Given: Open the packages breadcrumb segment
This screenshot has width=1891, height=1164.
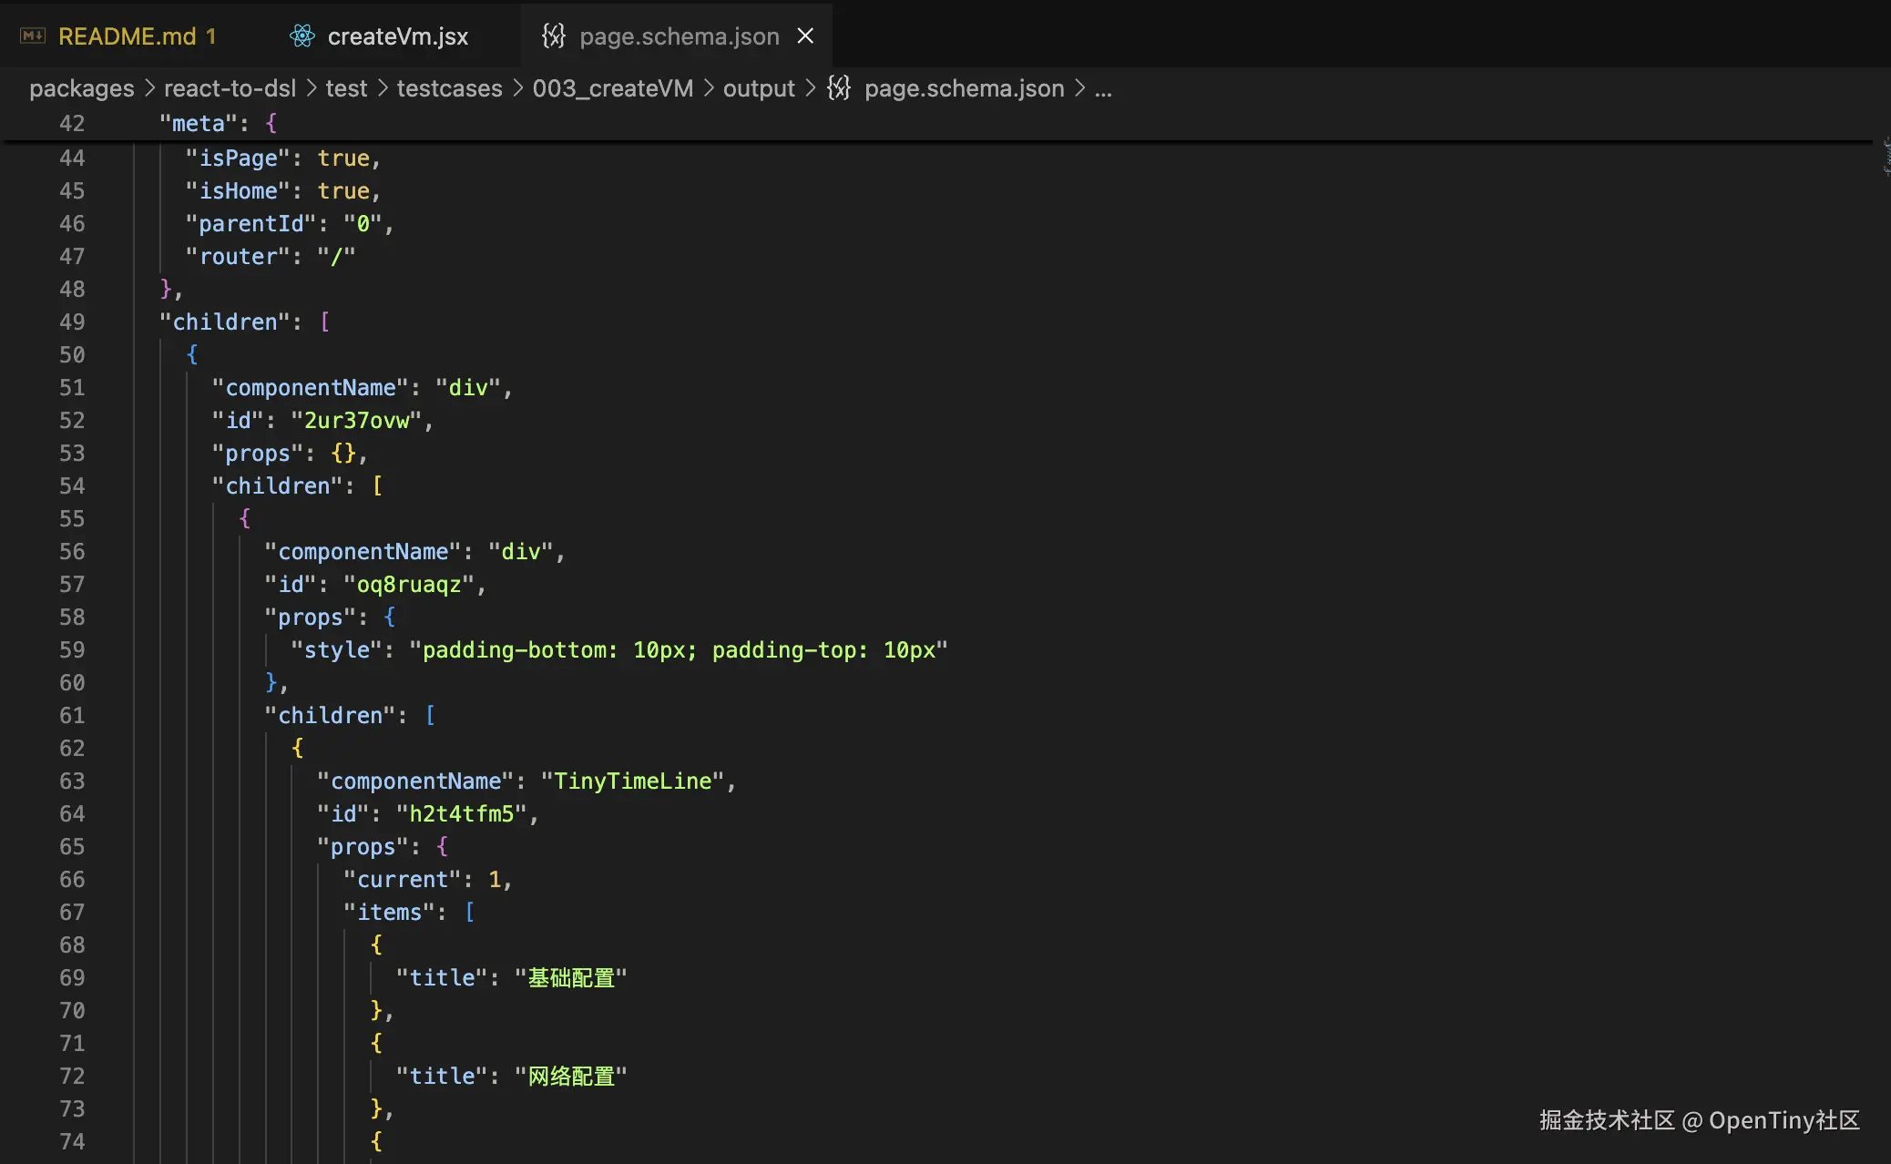Looking at the screenshot, I should 81,88.
